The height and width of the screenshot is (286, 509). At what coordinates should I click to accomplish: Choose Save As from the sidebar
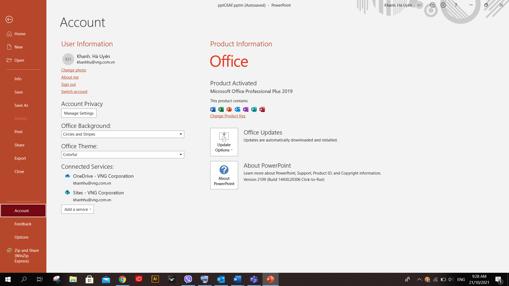coord(23,105)
